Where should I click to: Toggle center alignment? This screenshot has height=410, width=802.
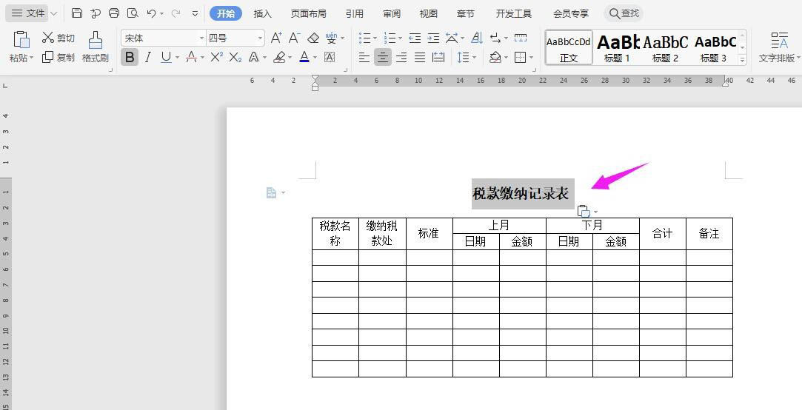click(383, 57)
